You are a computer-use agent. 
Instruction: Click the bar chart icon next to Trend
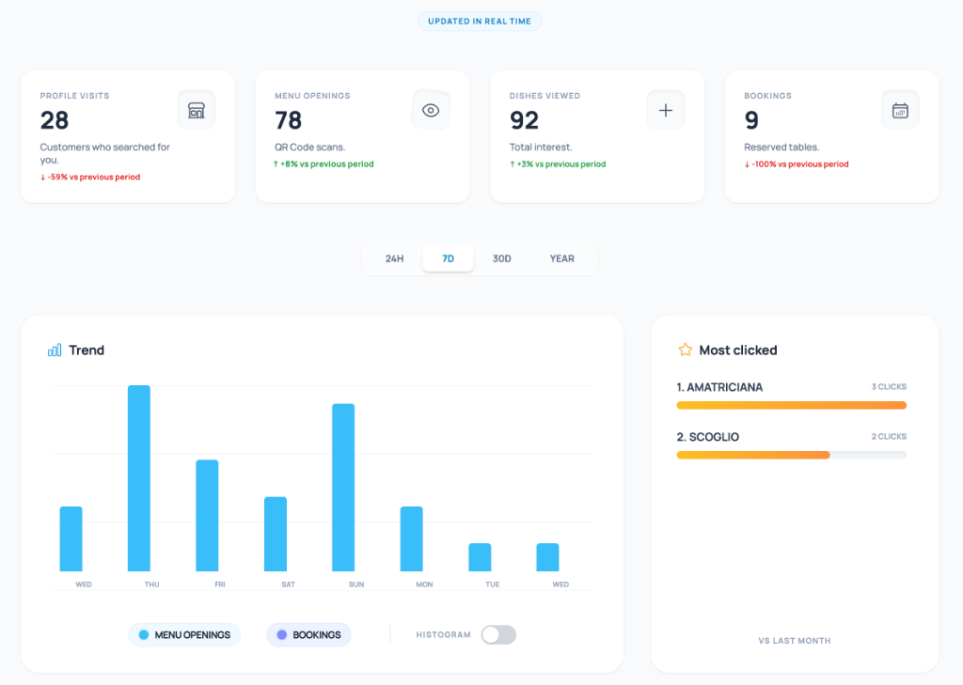click(55, 350)
